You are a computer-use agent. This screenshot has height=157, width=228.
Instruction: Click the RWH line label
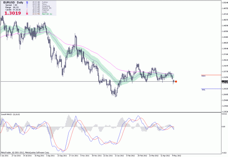click(204, 76)
